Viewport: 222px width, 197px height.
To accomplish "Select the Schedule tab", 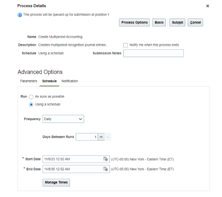I will (x=49, y=81).
